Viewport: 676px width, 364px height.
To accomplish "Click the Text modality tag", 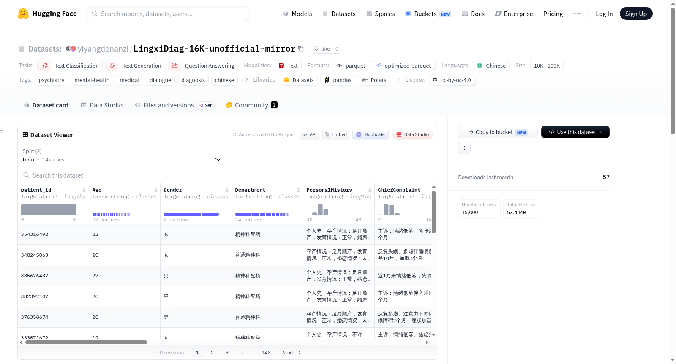I will coord(288,66).
